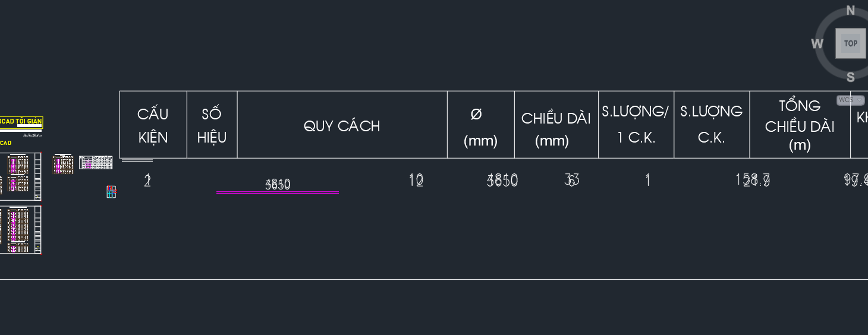Select the small white-bordered table next to sheets
The image size is (868, 335).
coord(96,162)
